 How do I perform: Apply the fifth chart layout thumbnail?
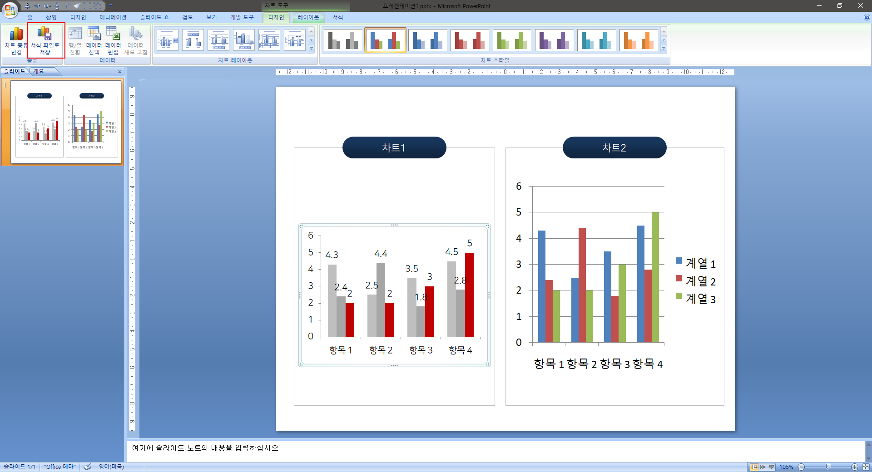point(269,40)
